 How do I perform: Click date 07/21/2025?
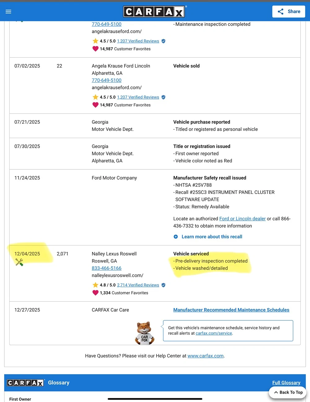tap(27, 122)
